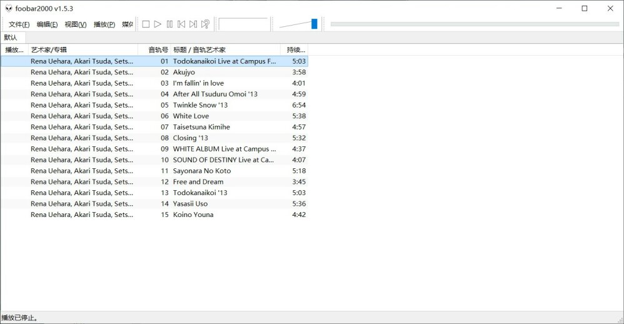Open the 文件(F) menu
This screenshot has width=624, height=324.
tap(19, 24)
